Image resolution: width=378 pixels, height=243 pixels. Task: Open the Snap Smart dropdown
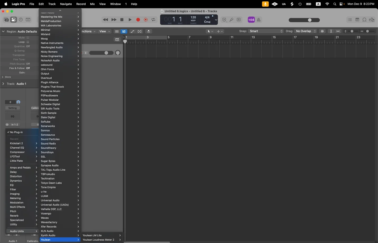click(266, 31)
